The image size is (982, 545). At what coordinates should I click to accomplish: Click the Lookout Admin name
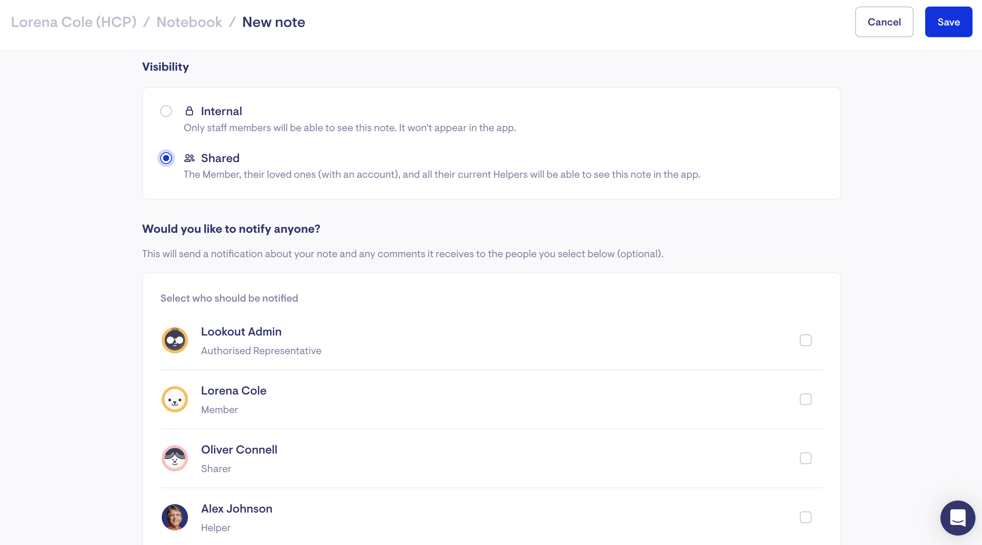coord(241,332)
